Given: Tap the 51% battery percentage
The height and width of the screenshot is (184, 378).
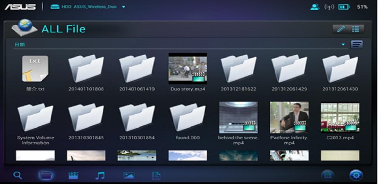Looking at the screenshot, I should click(x=362, y=7).
